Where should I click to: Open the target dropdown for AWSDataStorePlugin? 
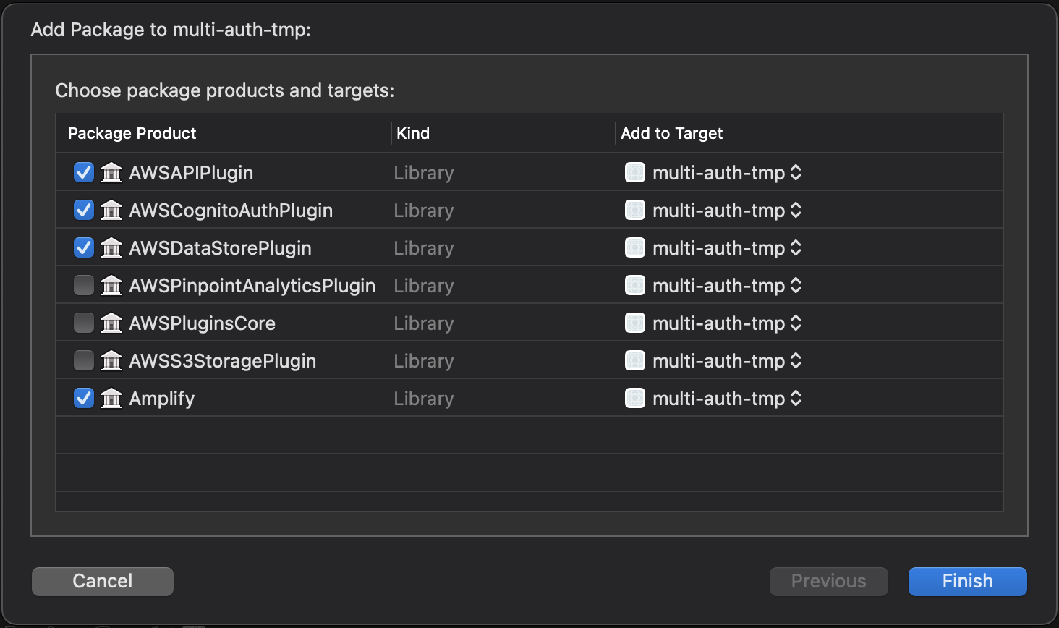click(x=796, y=247)
